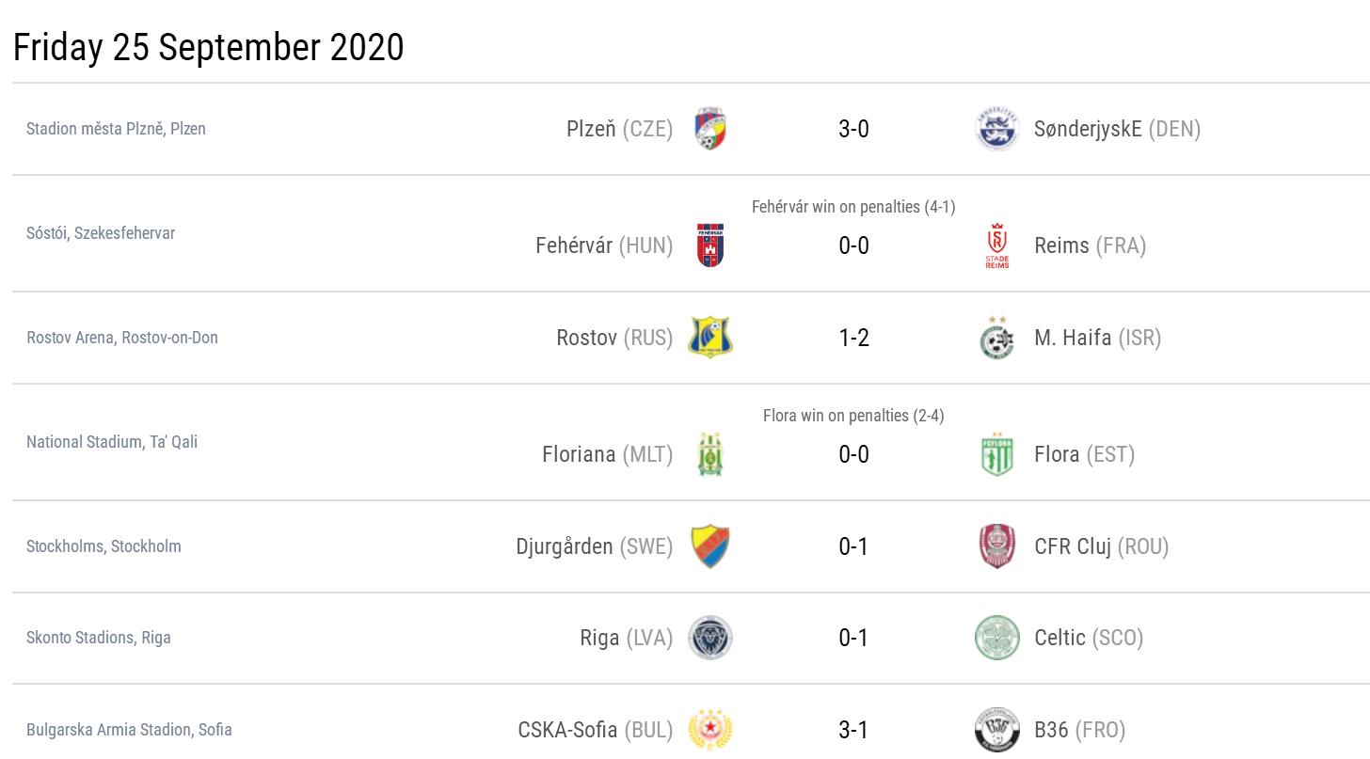Click the SønderjyskE club crest
The width and height of the screenshot is (1370, 759).
[x=996, y=130]
